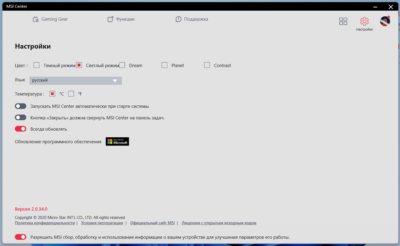The width and height of the screenshot is (400, 246).
Task: Enable the Dream color theme checkbox
Action: [122, 65]
